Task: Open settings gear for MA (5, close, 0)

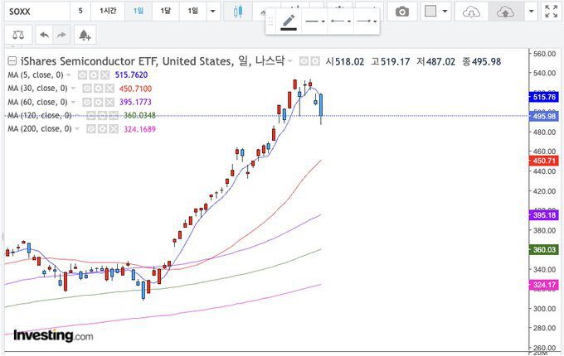Action: 94,75
